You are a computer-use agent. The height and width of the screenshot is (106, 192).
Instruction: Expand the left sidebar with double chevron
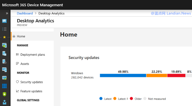pos(7,13)
